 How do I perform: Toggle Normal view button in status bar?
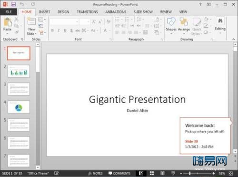pyautogui.click(x=141, y=173)
